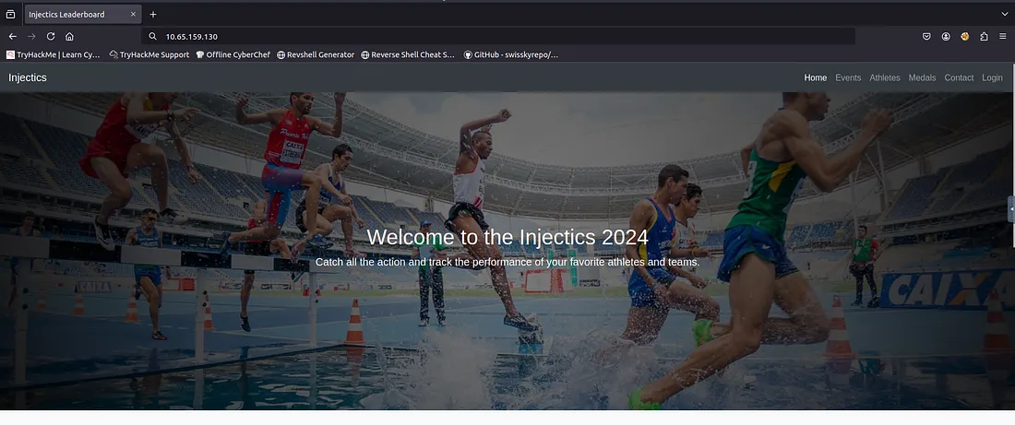Expand the list all tabs chevron

pos(1004,14)
